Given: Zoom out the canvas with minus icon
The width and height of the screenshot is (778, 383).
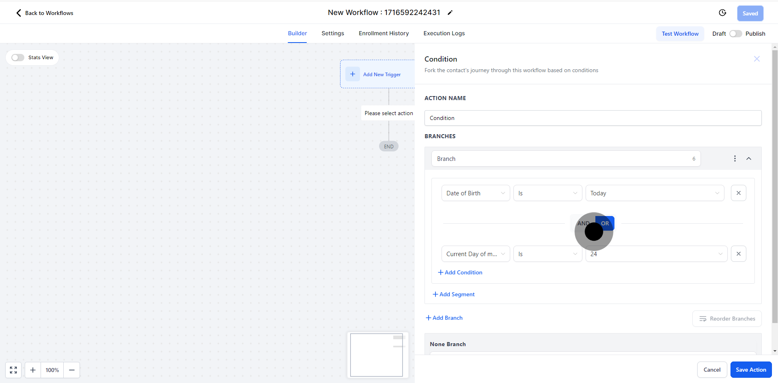Looking at the screenshot, I should 72,370.
